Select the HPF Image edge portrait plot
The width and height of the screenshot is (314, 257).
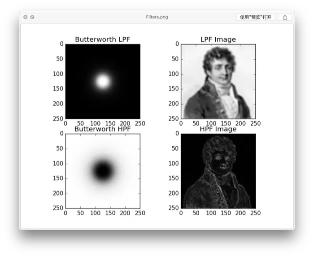[218, 171]
